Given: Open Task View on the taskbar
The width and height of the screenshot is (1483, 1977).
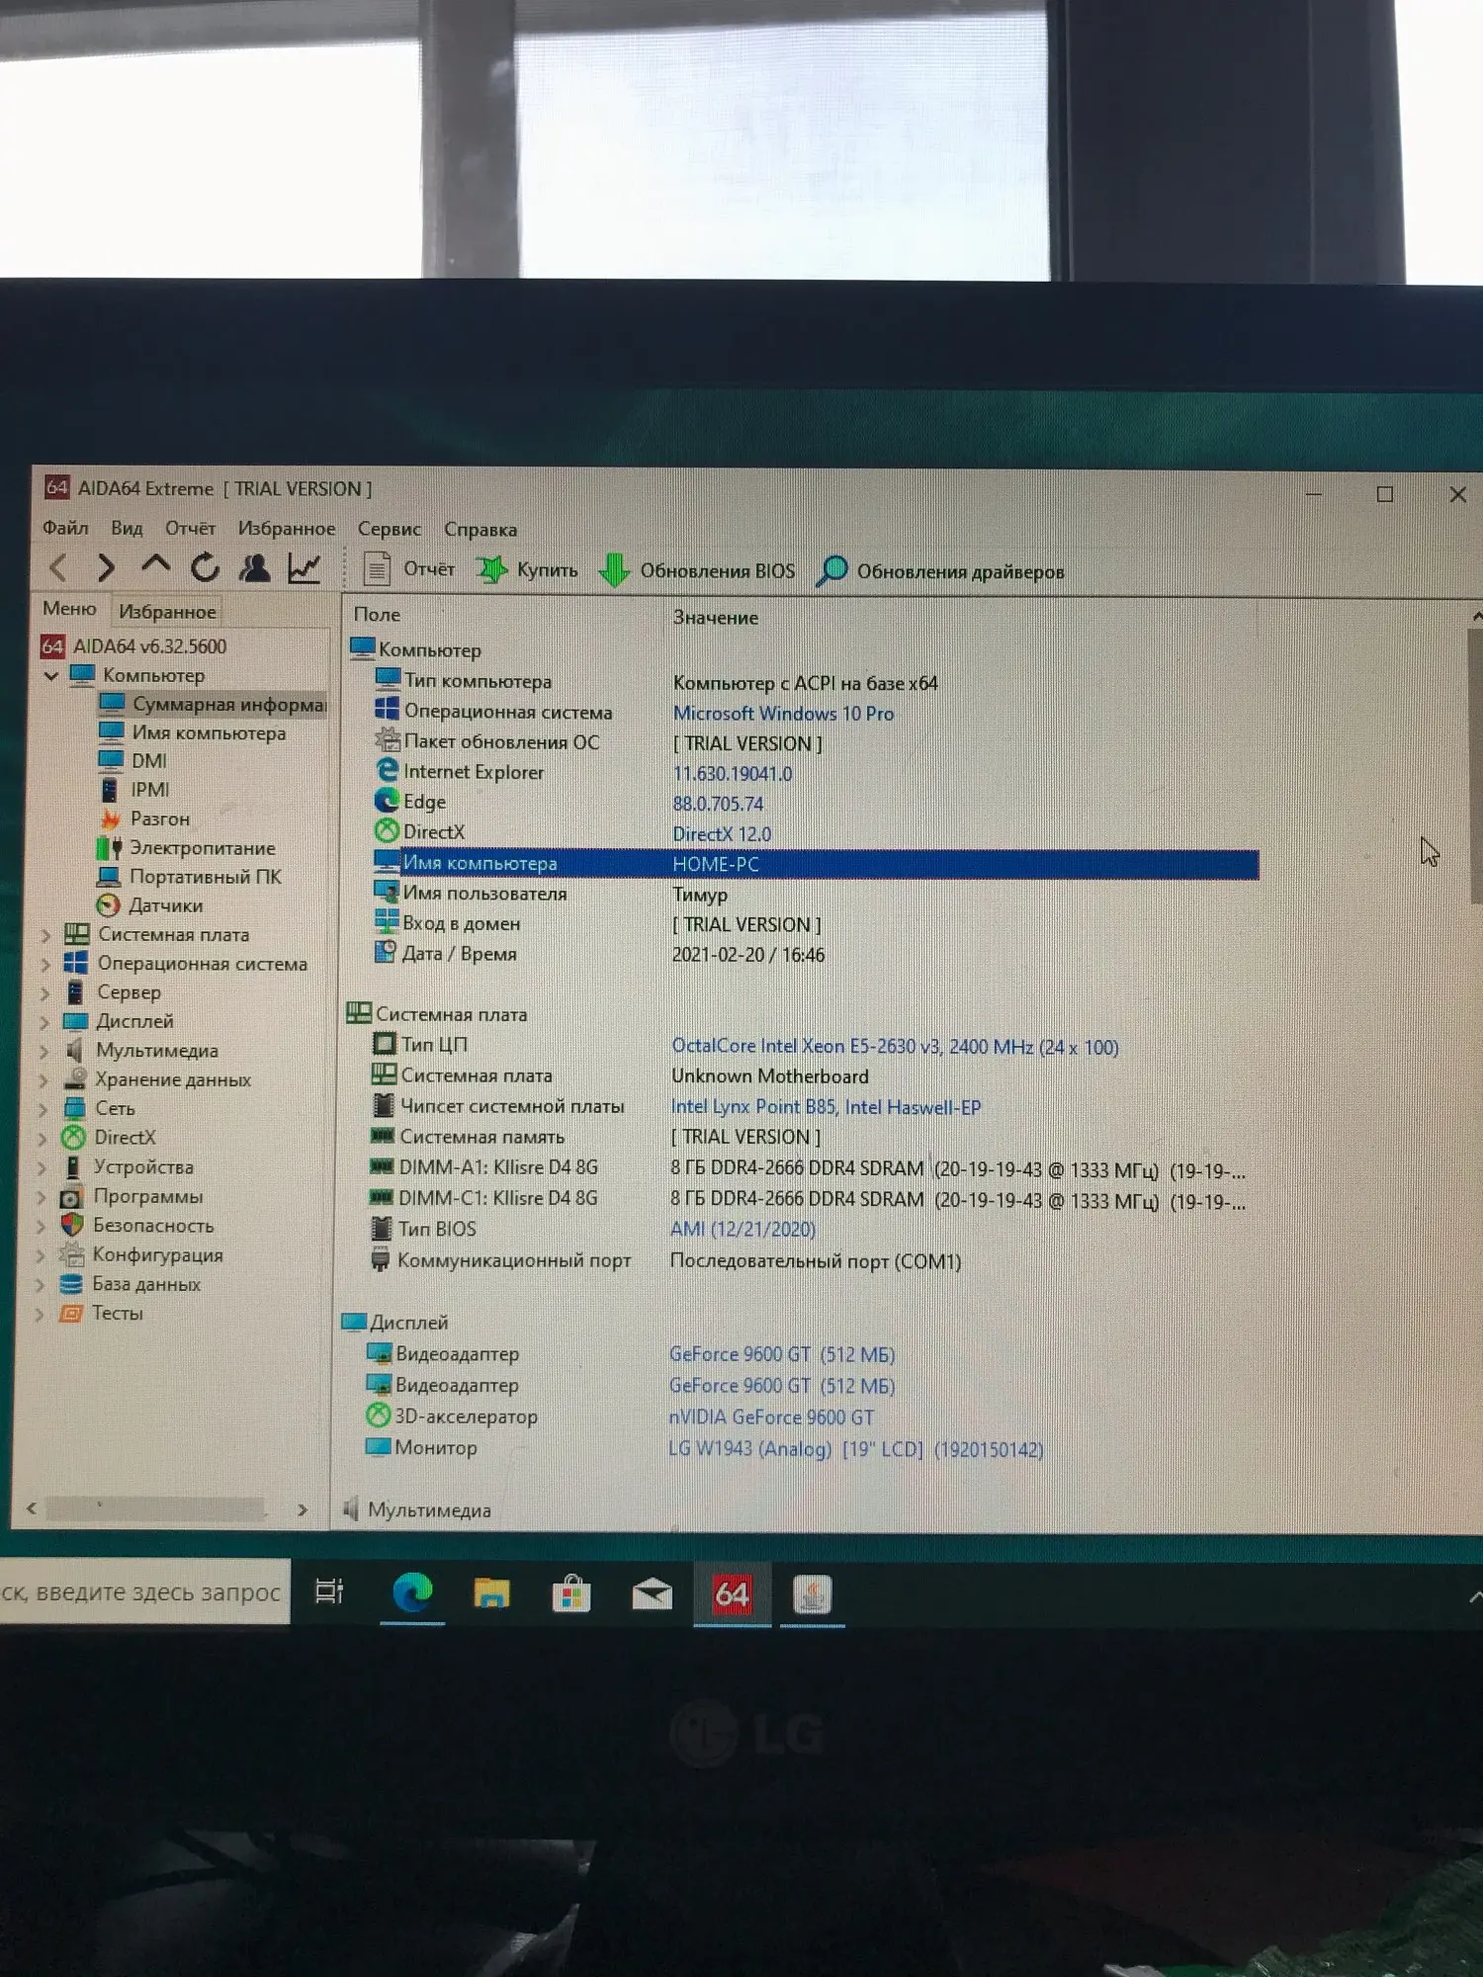Looking at the screenshot, I should pyautogui.click(x=329, y=1591).
